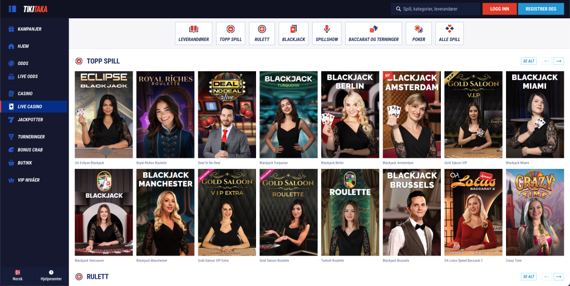Click the Spillshow microphone icon
This screenshot has height=286, width=570.
coord(327,29)
